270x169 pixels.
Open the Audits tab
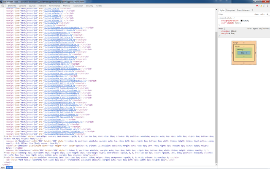[99, 5]
